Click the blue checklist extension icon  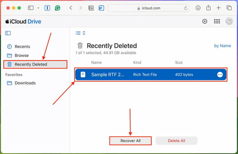[101, 8]
